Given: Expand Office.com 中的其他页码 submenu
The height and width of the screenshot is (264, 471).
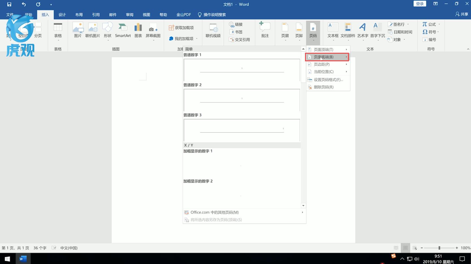Looking at the screenshot, I should click(244, 212).
